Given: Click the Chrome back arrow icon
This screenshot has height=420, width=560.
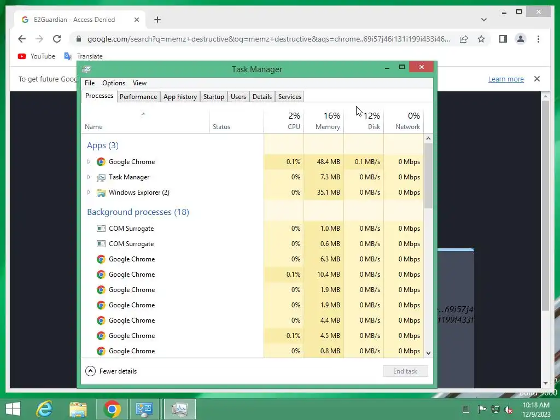Looking at the screenshot, I should [x=22, y=39].
